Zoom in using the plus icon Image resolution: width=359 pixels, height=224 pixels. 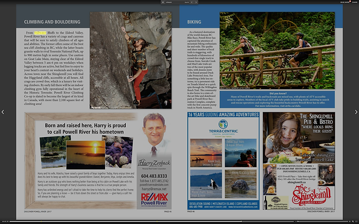(x=349, y=221)
